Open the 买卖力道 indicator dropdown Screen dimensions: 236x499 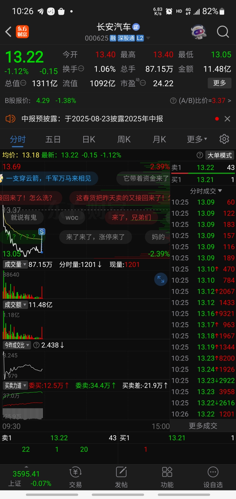(15, 385)
